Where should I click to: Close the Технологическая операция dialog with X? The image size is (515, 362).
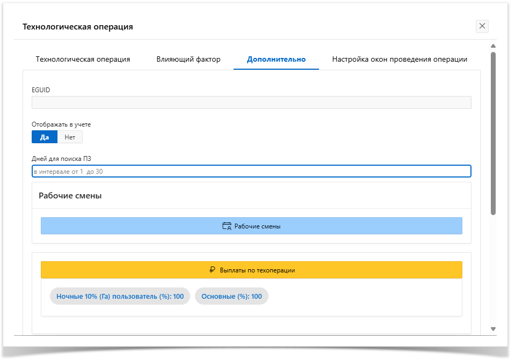(x=482, y=26)
